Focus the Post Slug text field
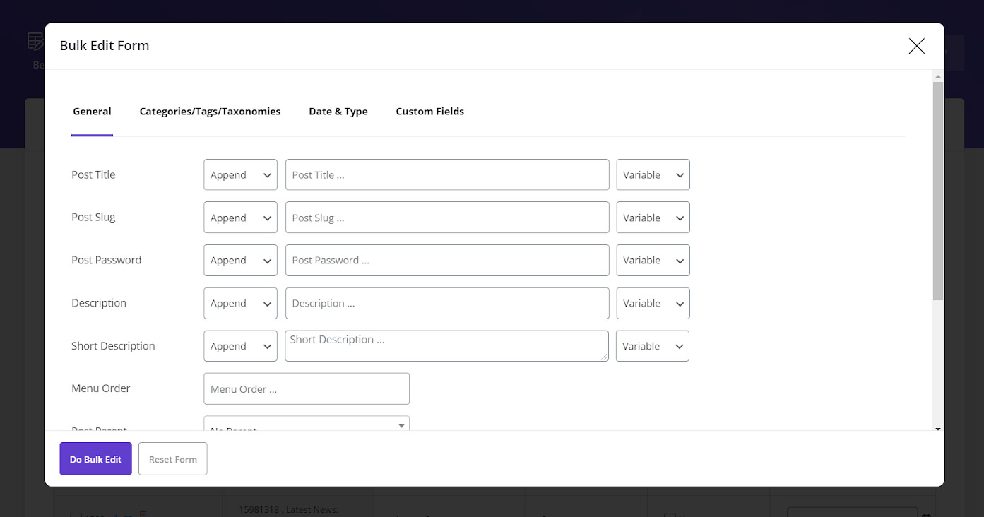The height and width of the screenshot is (517, 984). (x=447, y=218)
